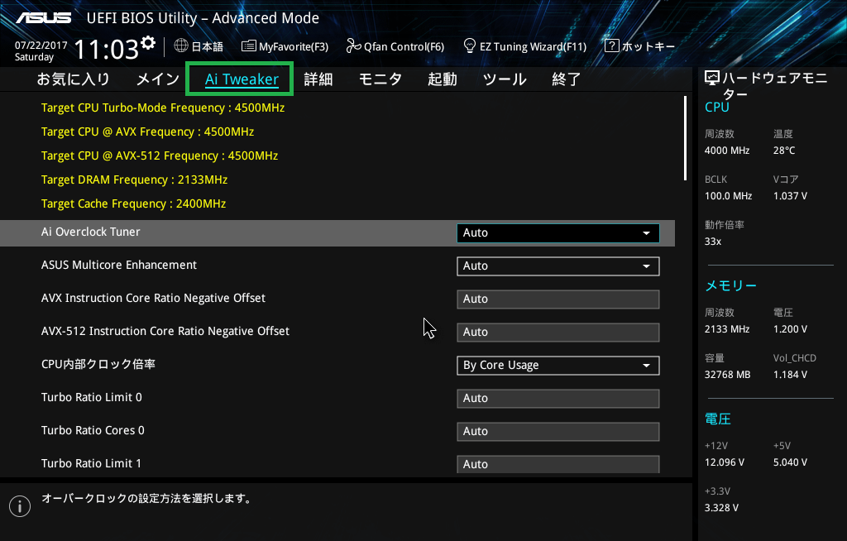The image size is (847, 541).
Task: Select Turbo Ratio Limit 1 label
Action: [x=91, y=463]
